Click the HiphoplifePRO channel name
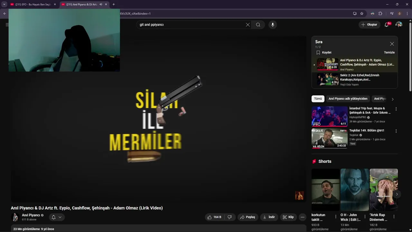The height and width of the screenshot is (232, 412). pyautogui.click(x=358, y=117)
